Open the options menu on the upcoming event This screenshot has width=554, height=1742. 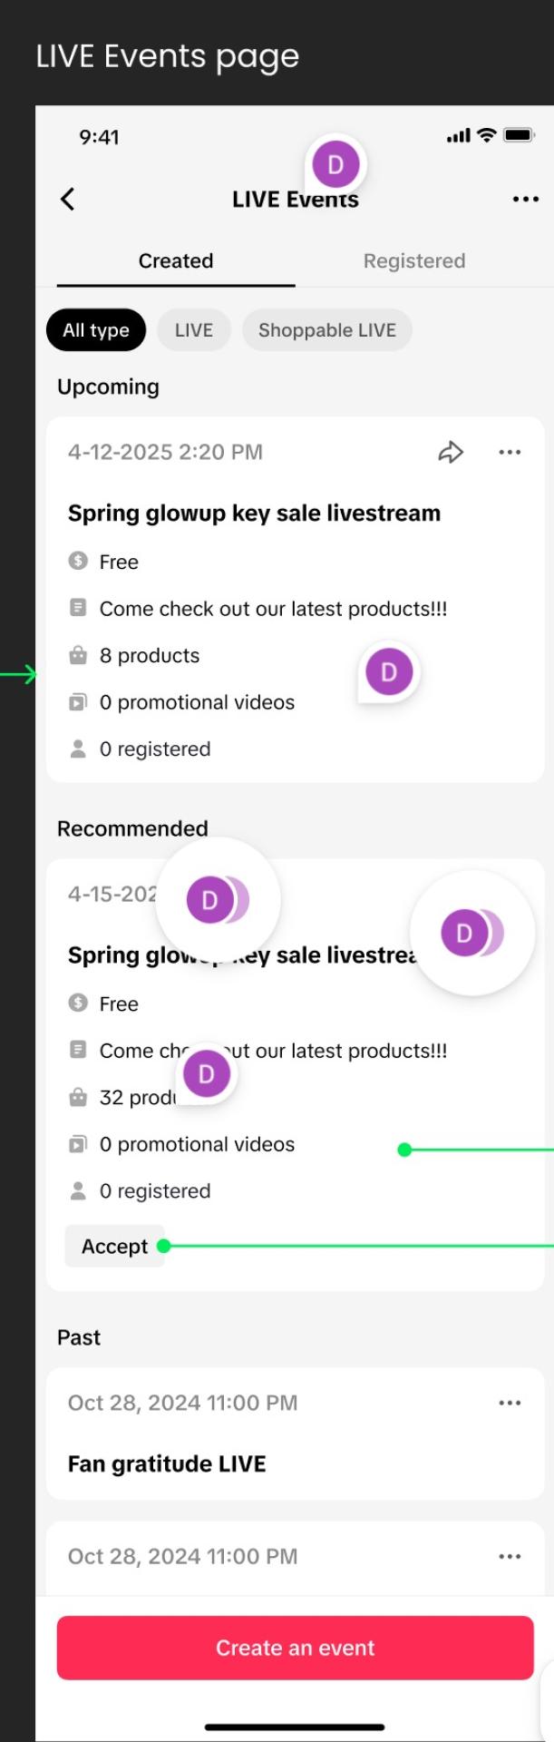click(510, 451)
